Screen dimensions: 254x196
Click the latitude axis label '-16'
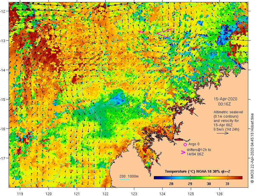point(3,129)
